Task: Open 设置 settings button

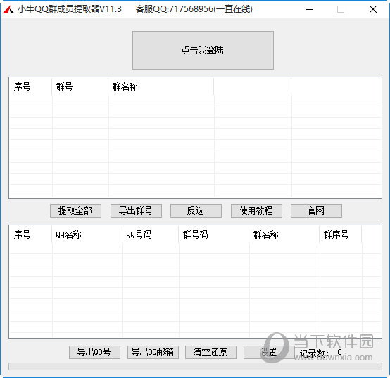Action: [x=269, y=352]
